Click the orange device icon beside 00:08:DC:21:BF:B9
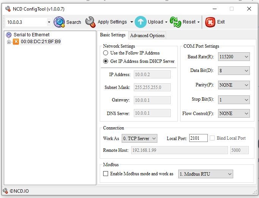 pos(16,42)
